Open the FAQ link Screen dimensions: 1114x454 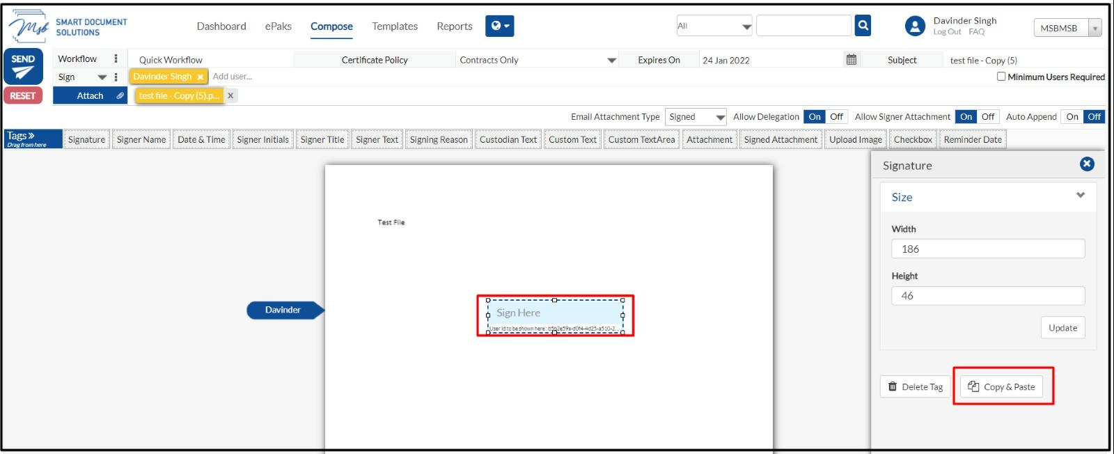pyautogui.click(x=977, y=32)
